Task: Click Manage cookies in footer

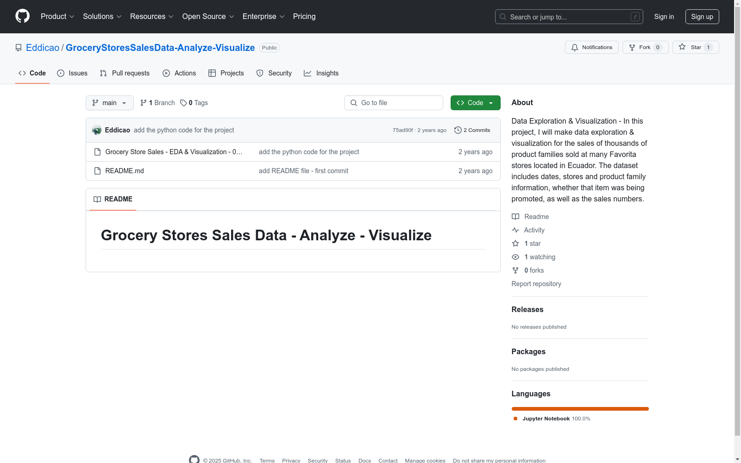Action: coord(425,461)
